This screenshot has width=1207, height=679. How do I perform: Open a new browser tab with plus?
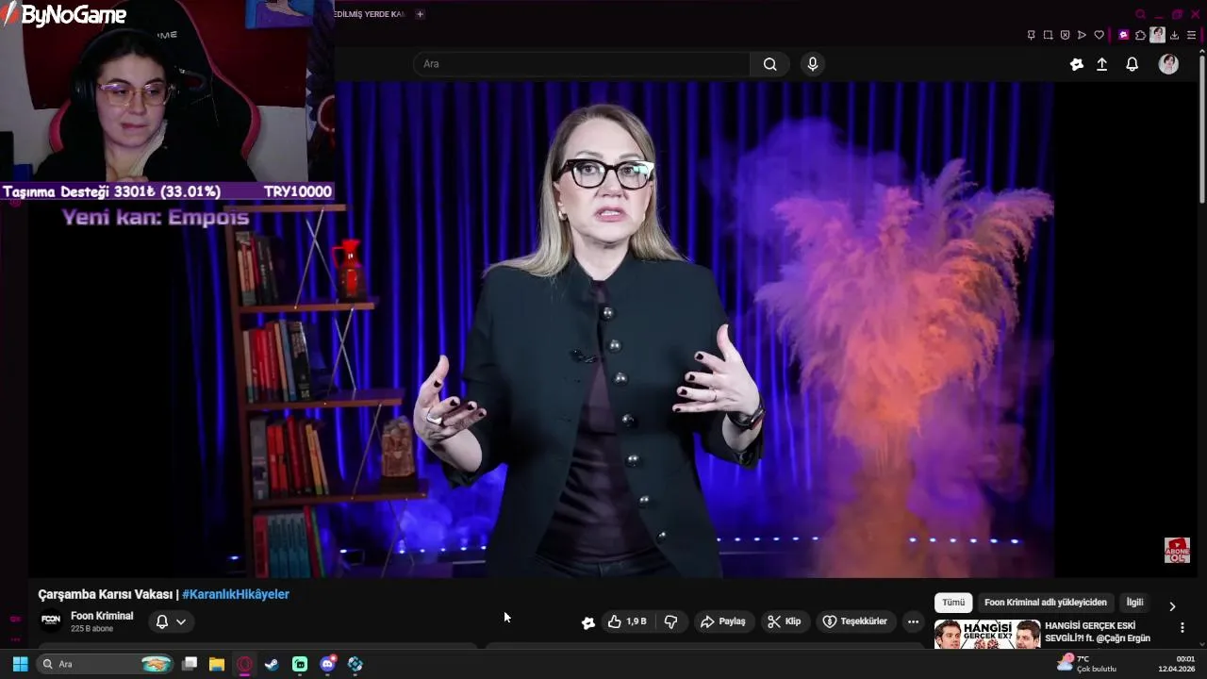click(421, 14)
